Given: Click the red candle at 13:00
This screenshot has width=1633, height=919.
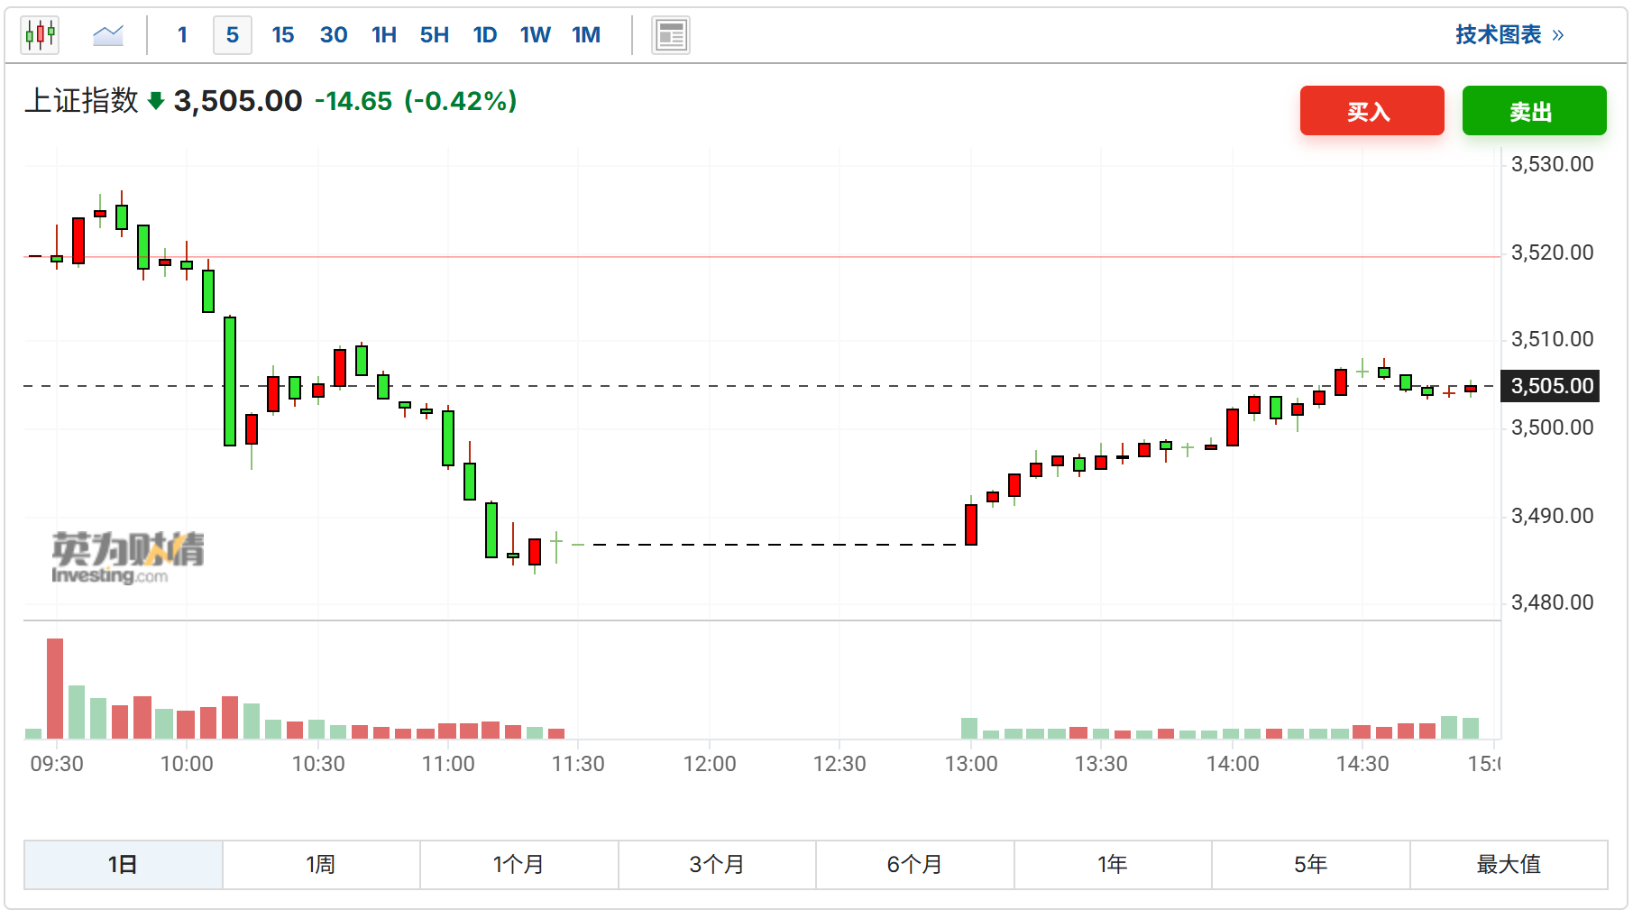Looking at the screenshot, I should point(971,524).
